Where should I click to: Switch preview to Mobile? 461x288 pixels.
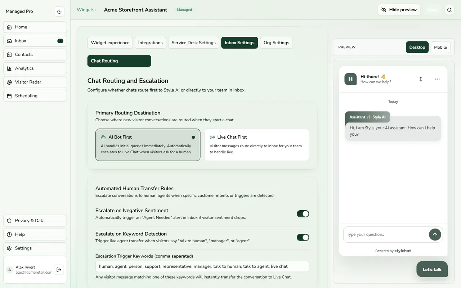tap(440, 47)
